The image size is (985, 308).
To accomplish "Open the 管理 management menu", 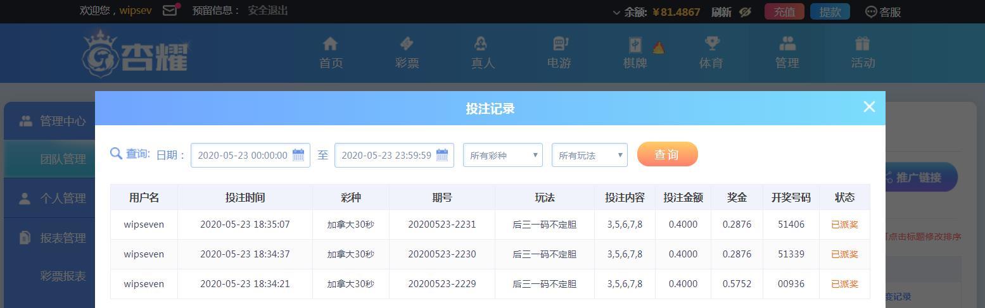I will (x=787, y=53).
